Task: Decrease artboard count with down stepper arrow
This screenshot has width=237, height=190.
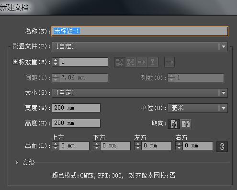Action: (56, 64)
